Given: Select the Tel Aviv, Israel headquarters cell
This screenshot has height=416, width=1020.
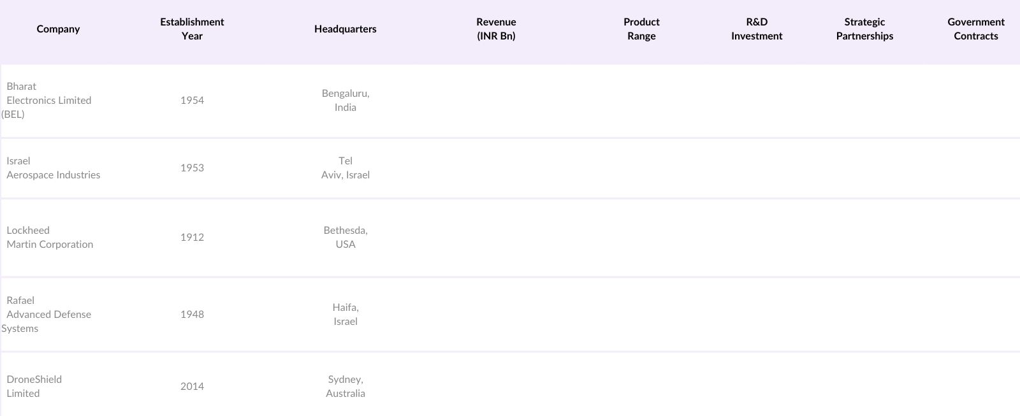Looking at the screenshot, I should click(345, 168).
